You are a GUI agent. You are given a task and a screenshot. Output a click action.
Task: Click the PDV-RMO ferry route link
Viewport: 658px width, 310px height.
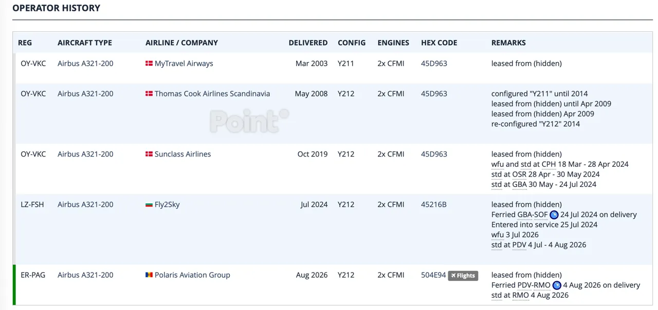point(534,285)
